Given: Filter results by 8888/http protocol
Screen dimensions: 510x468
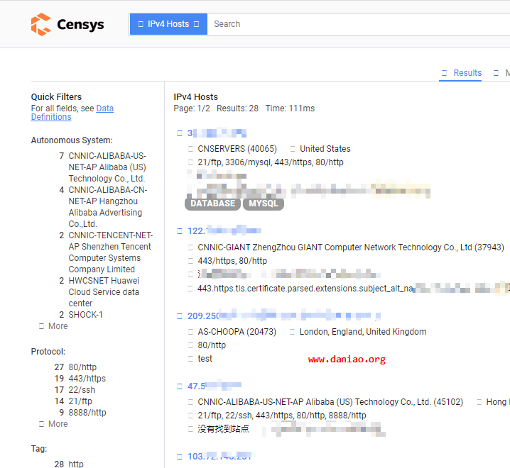Looking at the screenshot, I should pyautogui.click(x=87, y=413).
